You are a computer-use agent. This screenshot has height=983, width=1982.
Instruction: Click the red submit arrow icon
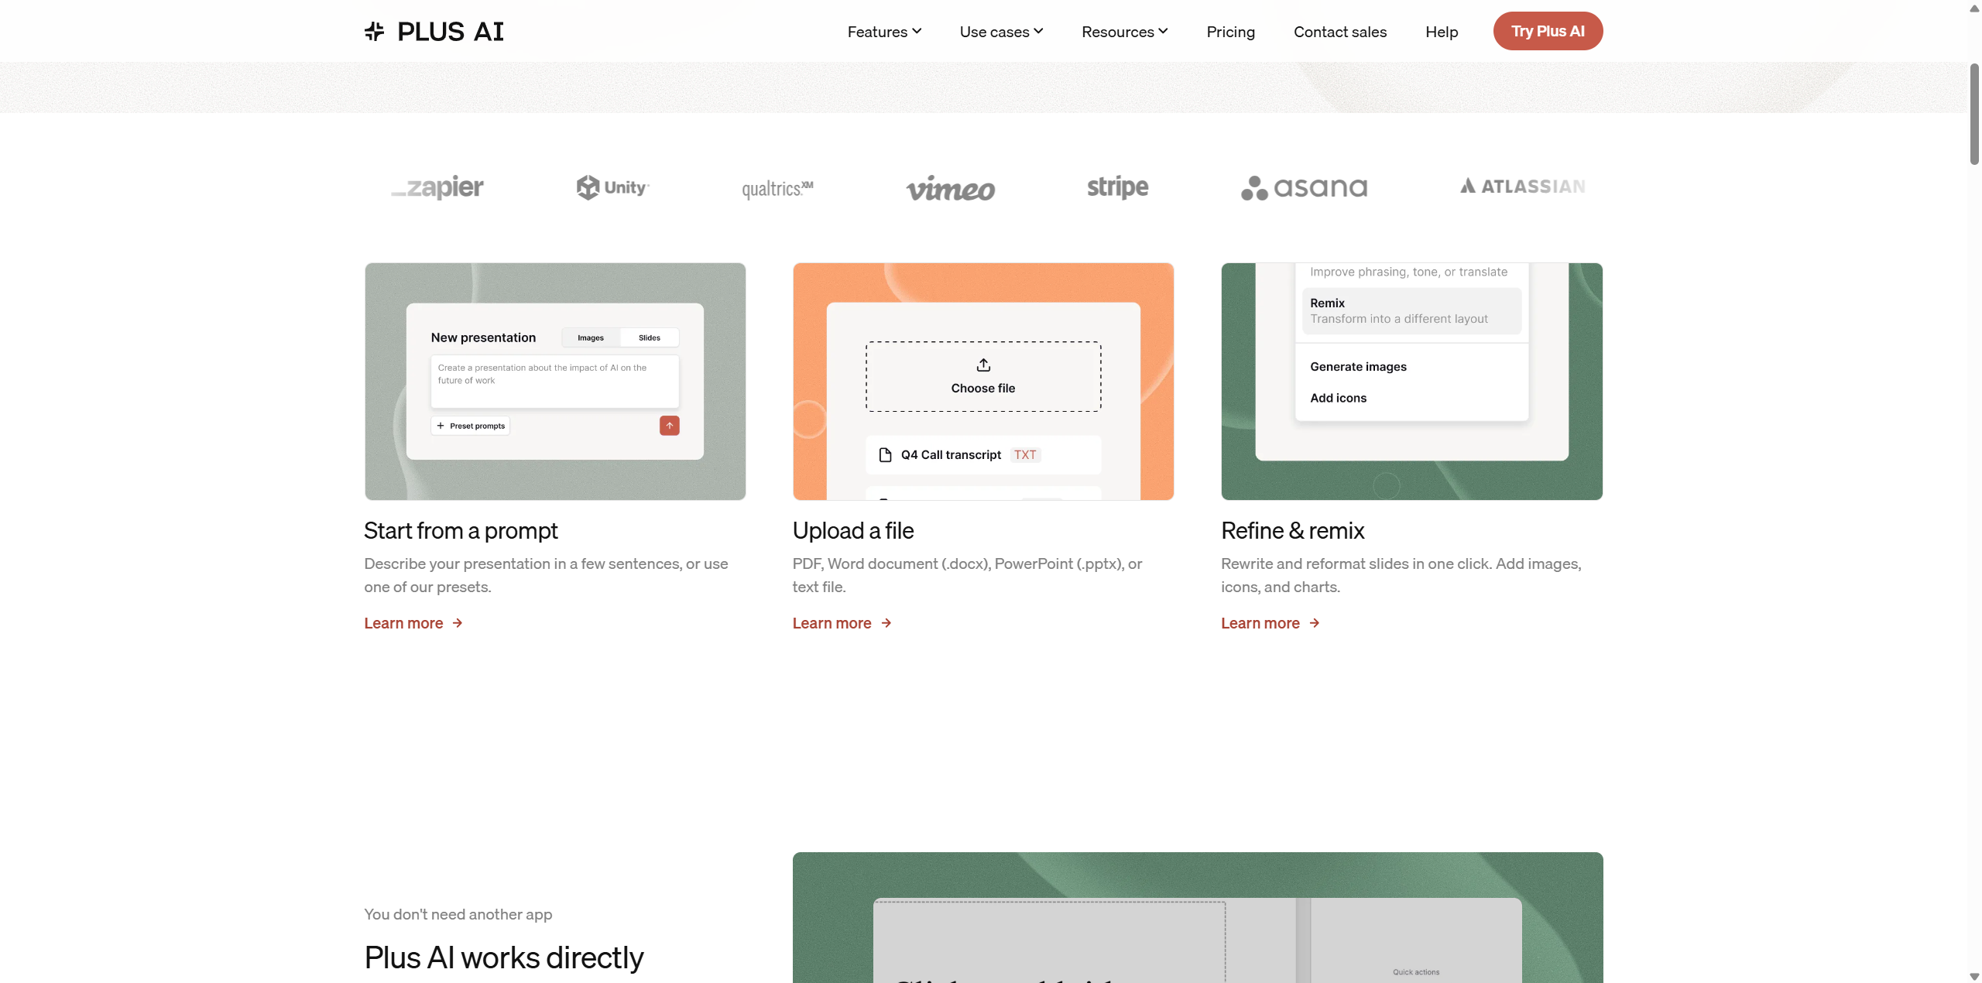670,426
